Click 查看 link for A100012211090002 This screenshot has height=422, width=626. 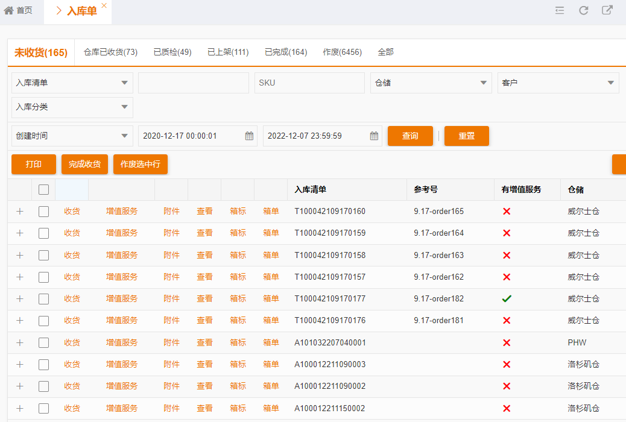pos(204,386)
